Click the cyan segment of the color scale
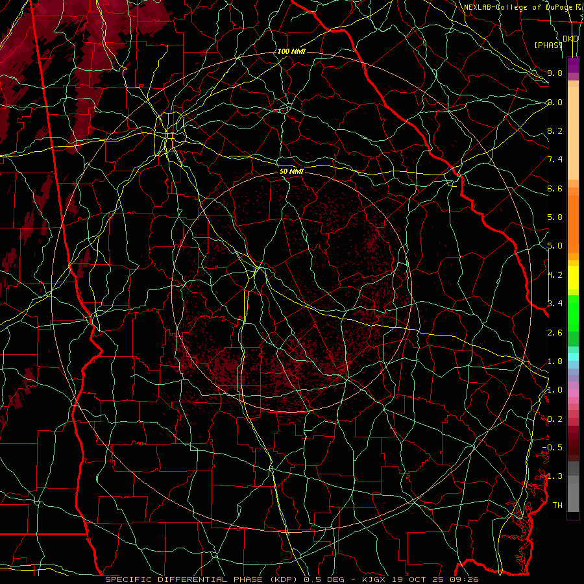Image resolution: width=584 pixels, height=584 pixels. click(x=573, y=357)
